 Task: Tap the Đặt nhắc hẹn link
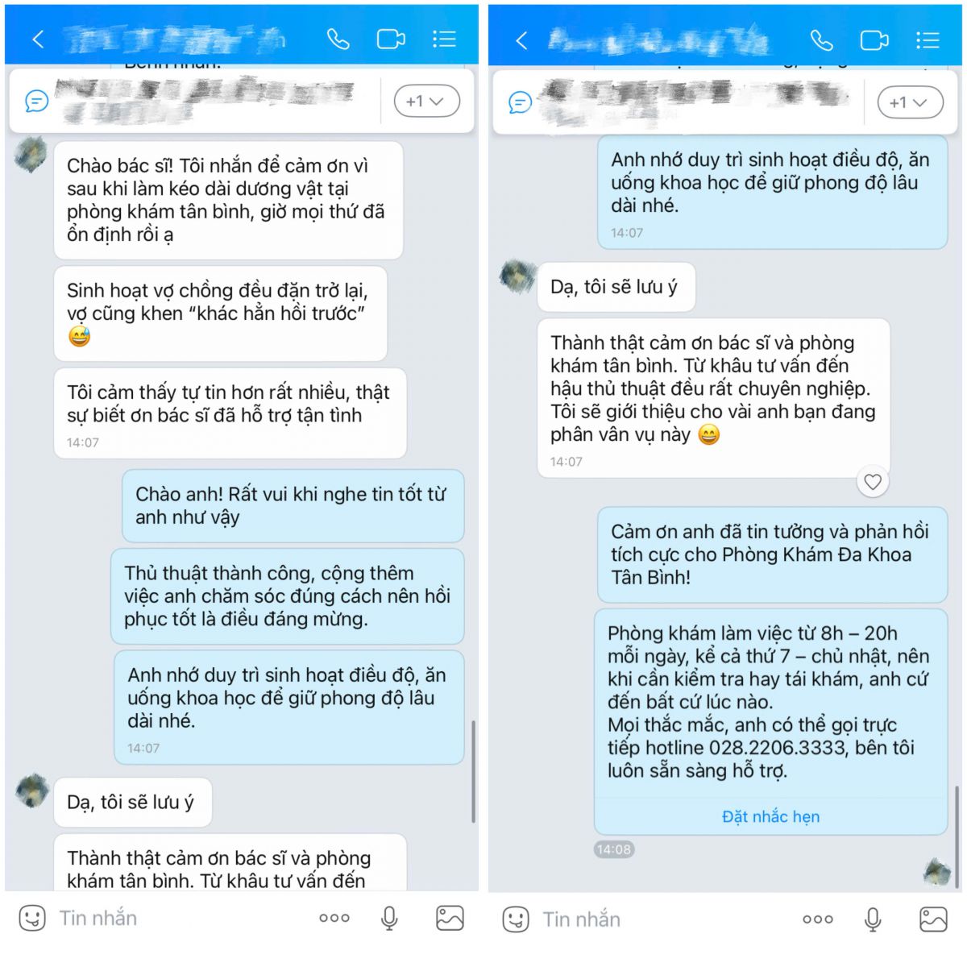770,816
